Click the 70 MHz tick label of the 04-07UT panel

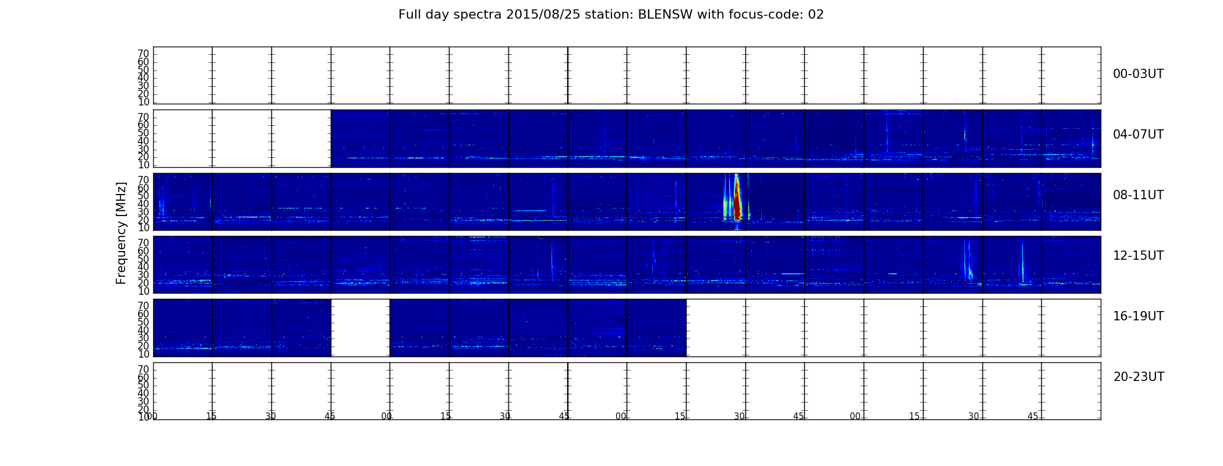click(x=143, y=117)
